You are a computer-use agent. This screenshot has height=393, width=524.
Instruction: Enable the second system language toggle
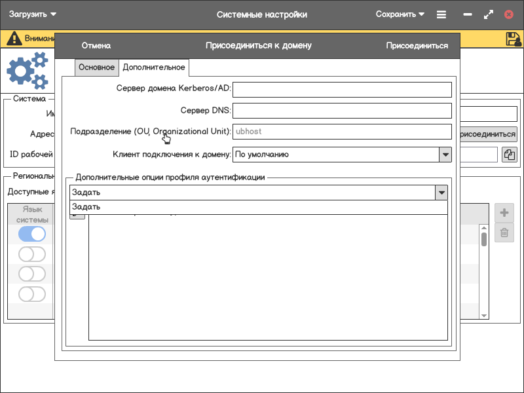point(32,254)
